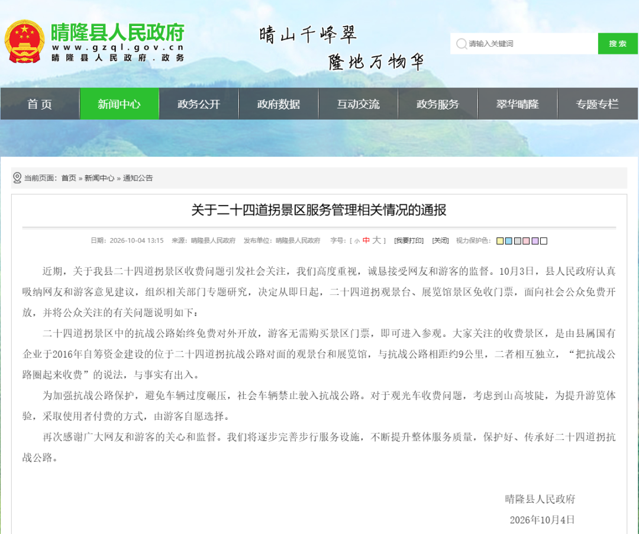Open the 首页 navigation tab
Screen dimensions: 639x534
pos(40,104)
